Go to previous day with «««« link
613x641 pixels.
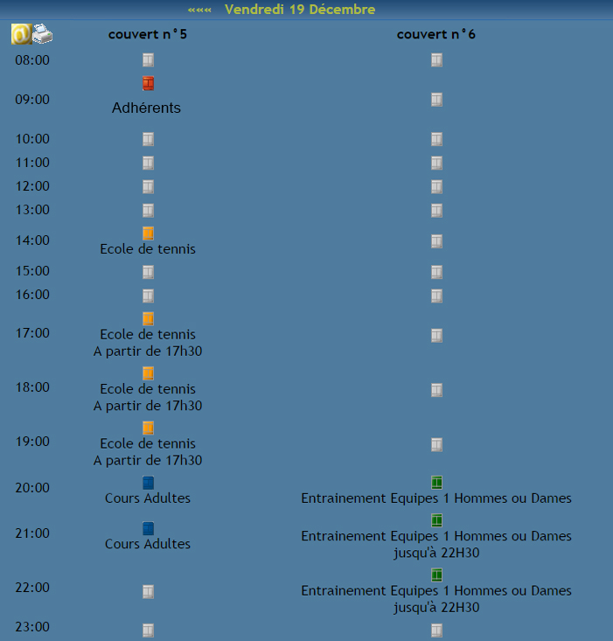(x=199, y=10)
